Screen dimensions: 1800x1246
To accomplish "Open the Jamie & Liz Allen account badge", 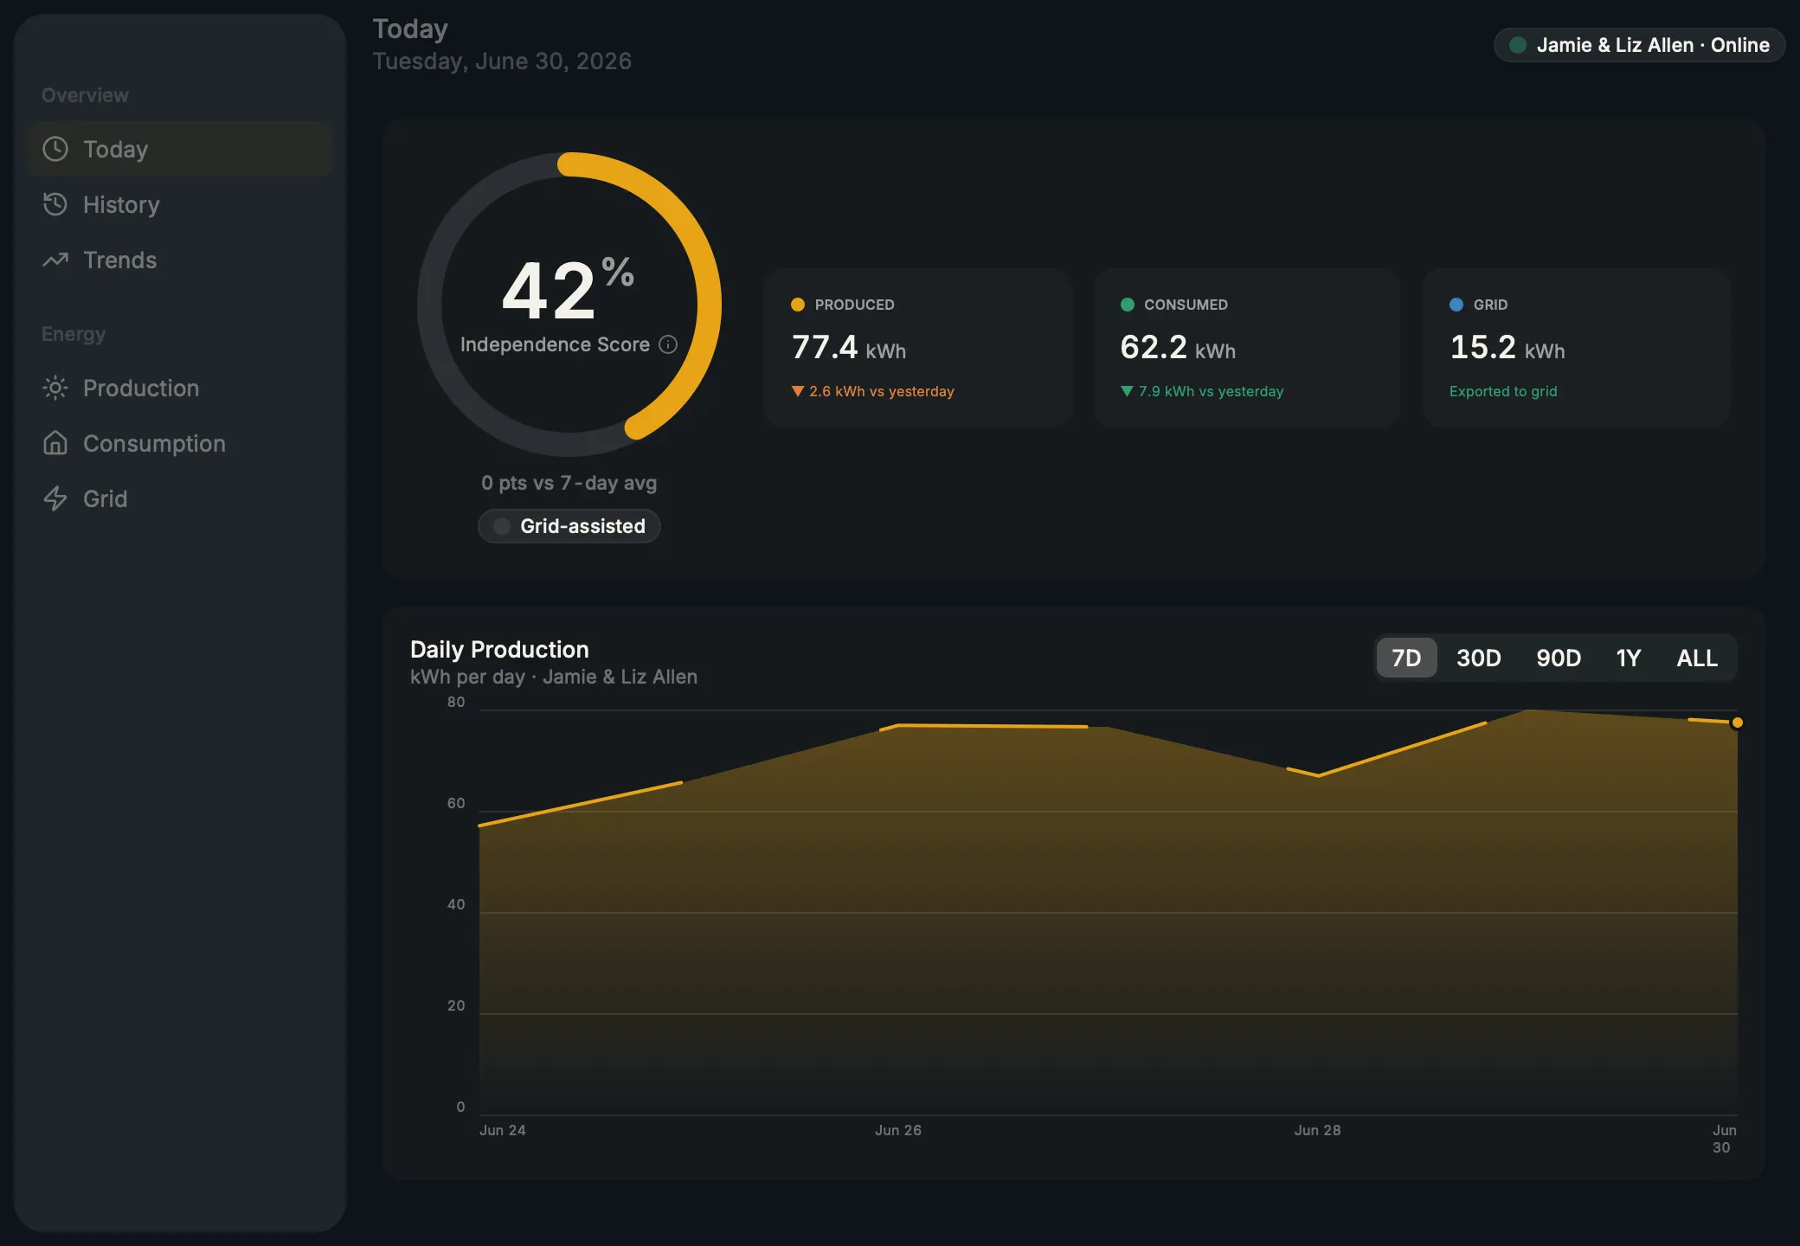I will (1639, 45).
